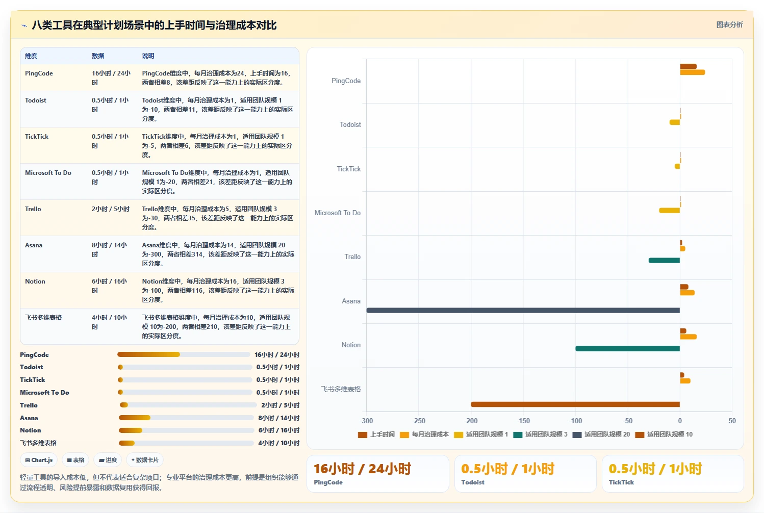764x513 pixels.
Task: Open the TickTick 0.5小时 / 1小时 data card
Action: (673, 474)
